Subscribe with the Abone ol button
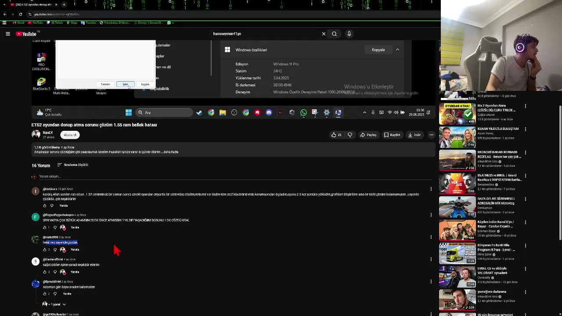 (70, 135)
